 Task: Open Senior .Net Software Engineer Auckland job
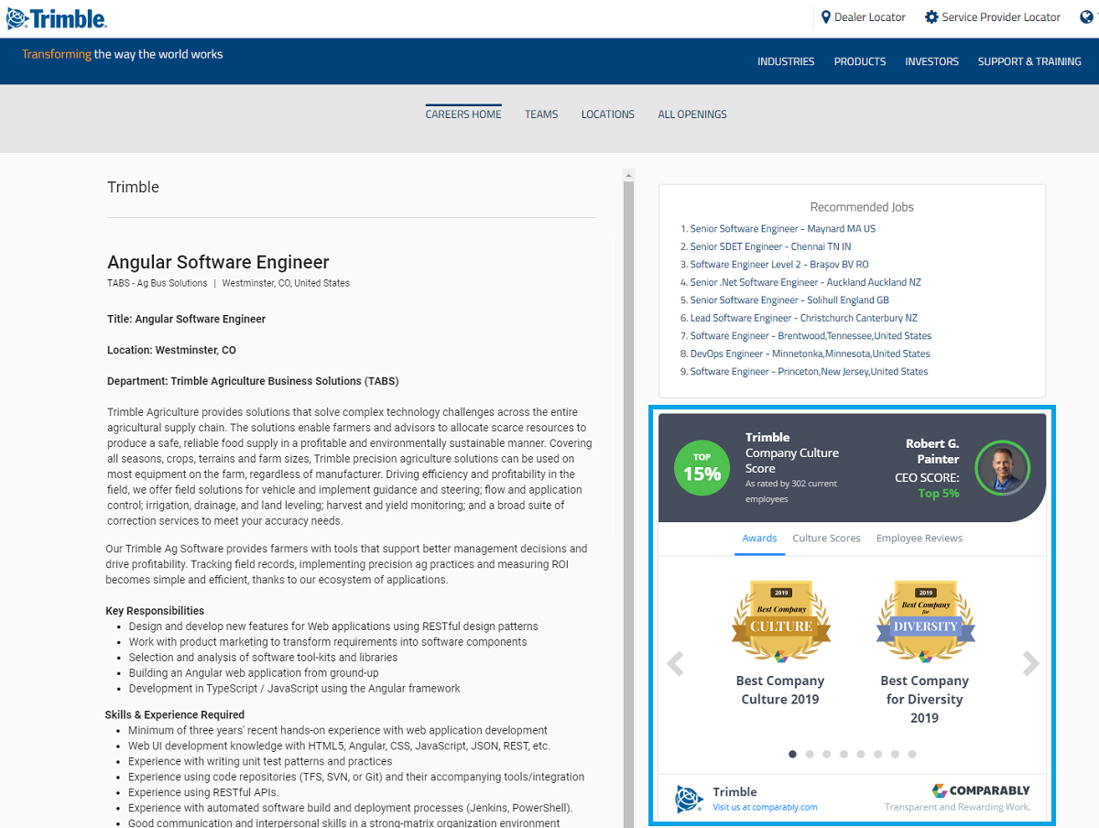(x=806, y=282)
